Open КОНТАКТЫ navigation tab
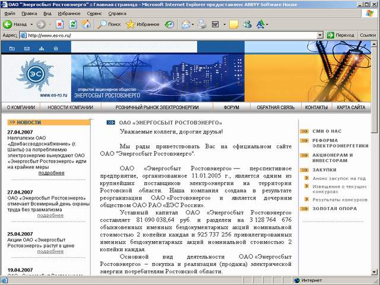The width and height of the screenshot is (380, 285). (x=316, y=107)
